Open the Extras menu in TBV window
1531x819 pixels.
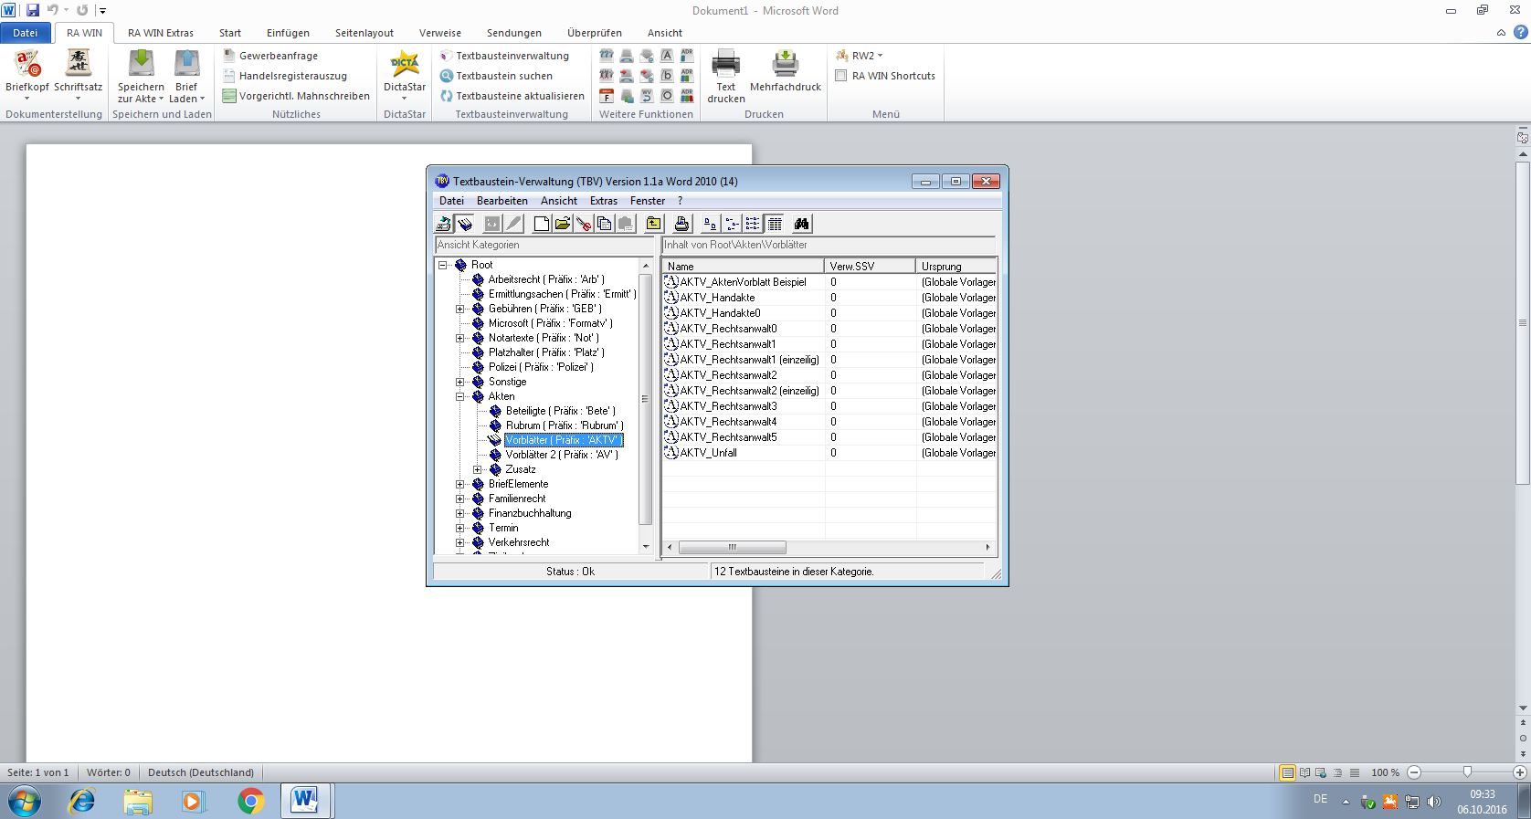click(x=603, y=201)
